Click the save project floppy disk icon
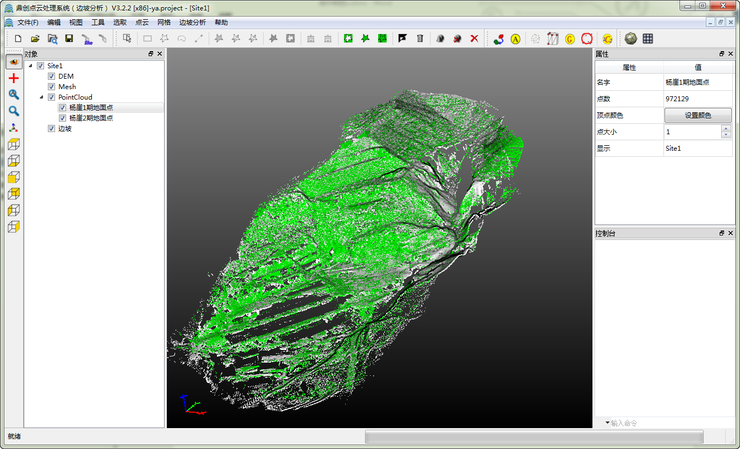The height and width of the screenshot is (449, 740). [x=69, y=39]
